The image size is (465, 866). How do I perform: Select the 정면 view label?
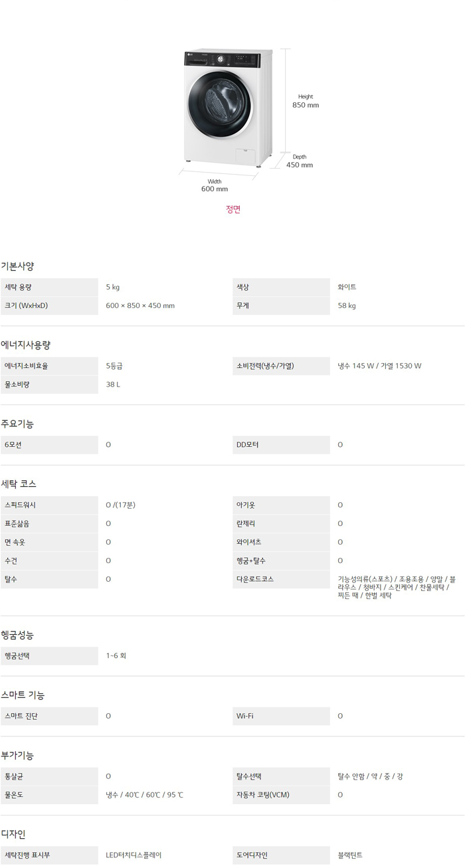(x=232, y=209)
